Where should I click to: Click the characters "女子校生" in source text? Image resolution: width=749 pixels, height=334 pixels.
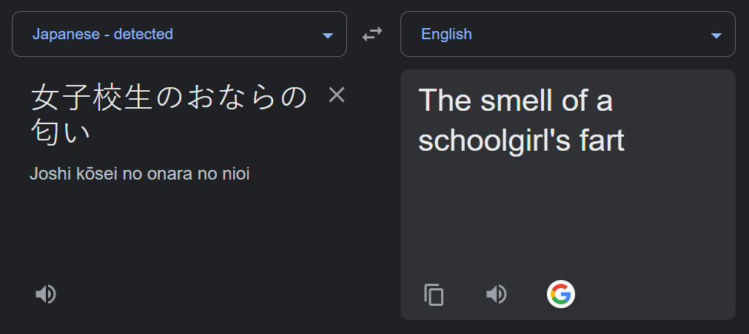91,97
